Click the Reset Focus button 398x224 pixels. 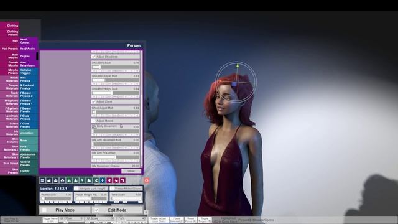191,220
